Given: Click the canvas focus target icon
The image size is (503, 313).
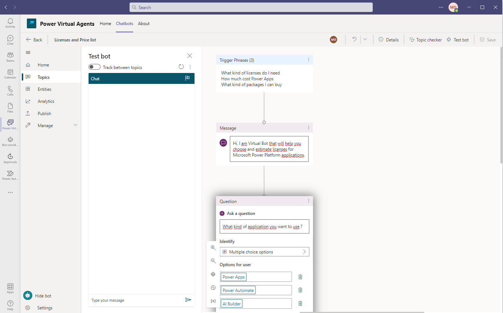Looking at the screenshot, I should [213, 274].
